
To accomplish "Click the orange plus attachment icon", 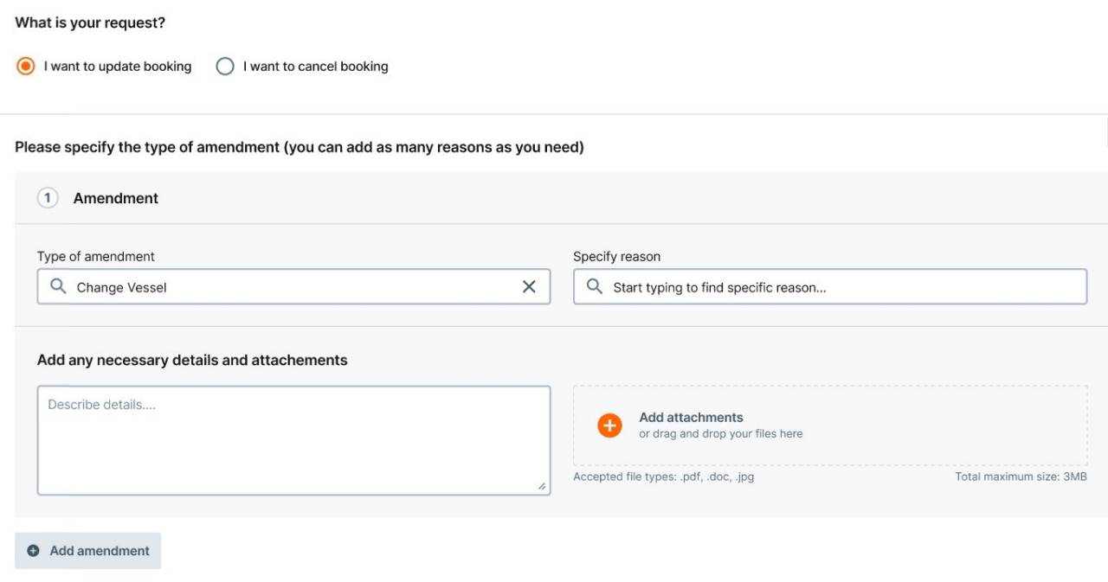I will 609,425.
